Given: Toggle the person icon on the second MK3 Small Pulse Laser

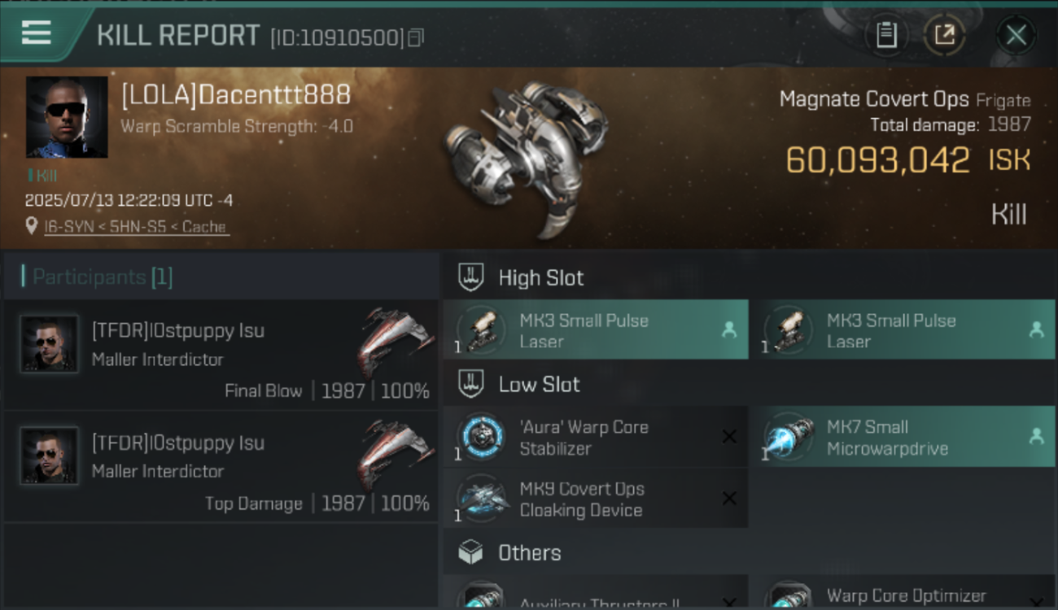Looking at the screenshot, I should (1036, 329).
